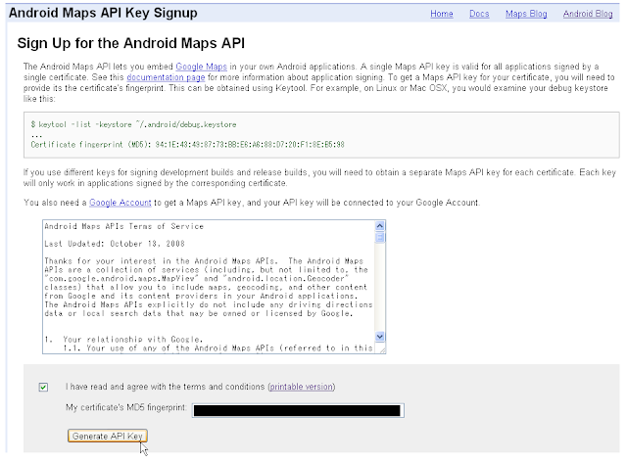This screenshot has width=627, height=462.
Task: Click inside the Terms of Service text area
Action: point(209,287)
